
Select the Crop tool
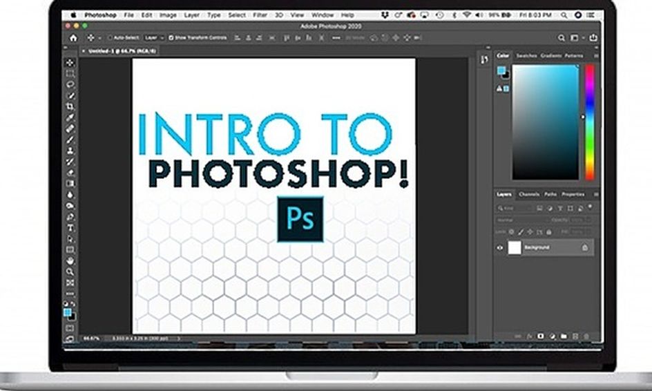pos(70,106)
